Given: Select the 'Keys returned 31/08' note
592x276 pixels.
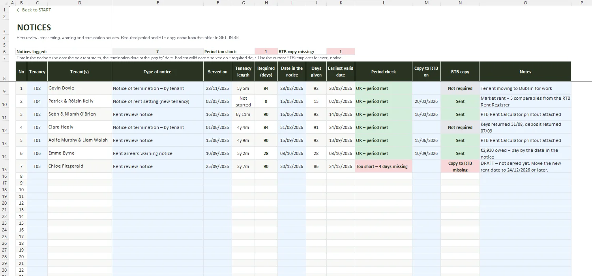Looking at the screenshot, I should (x=525, y=127).
